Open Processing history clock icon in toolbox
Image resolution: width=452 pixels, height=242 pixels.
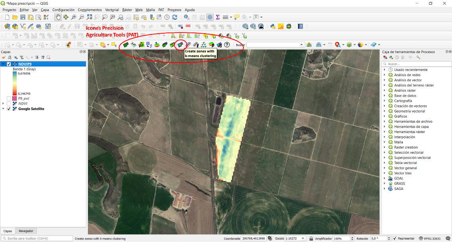coord(398,57)
